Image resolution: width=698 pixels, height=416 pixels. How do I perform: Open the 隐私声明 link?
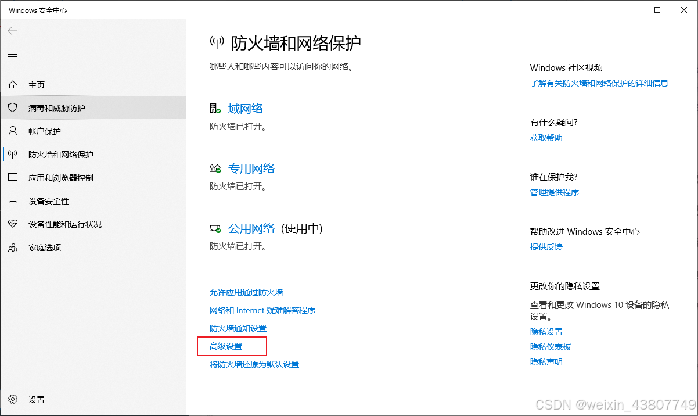tap(546, 362)
